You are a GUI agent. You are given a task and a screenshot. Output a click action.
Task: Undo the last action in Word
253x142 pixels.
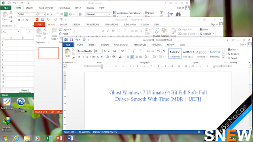point(77,40)
